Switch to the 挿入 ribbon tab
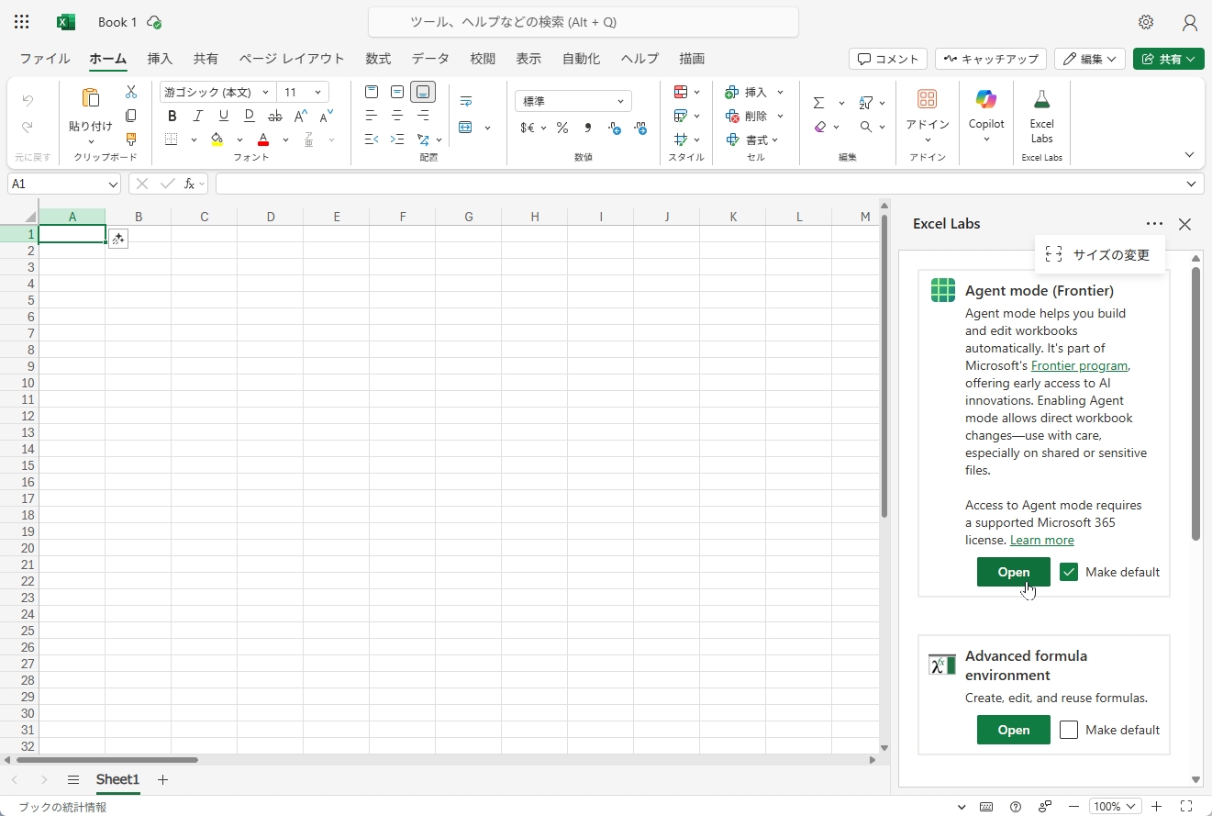 160,59
